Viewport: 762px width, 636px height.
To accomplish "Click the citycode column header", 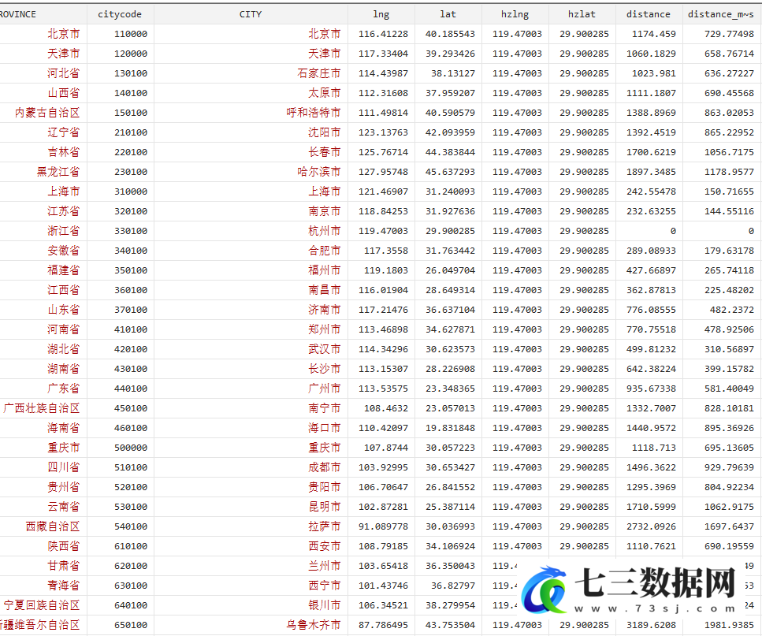I will pyautogui.click(x=120, y=14).
